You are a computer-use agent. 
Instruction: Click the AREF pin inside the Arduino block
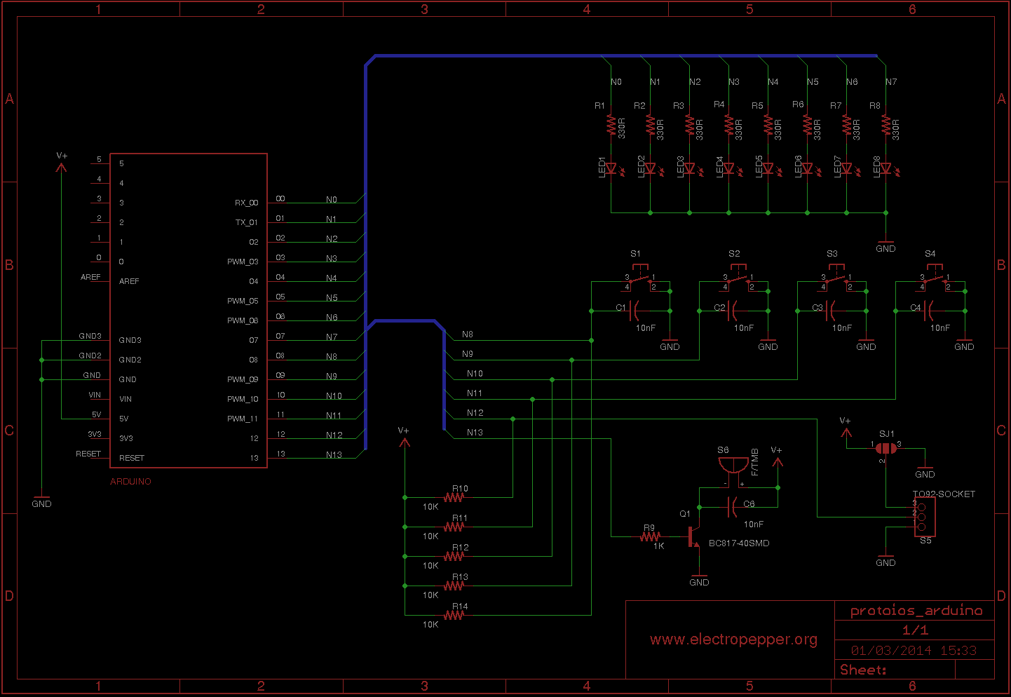click(x=129, y=281)
